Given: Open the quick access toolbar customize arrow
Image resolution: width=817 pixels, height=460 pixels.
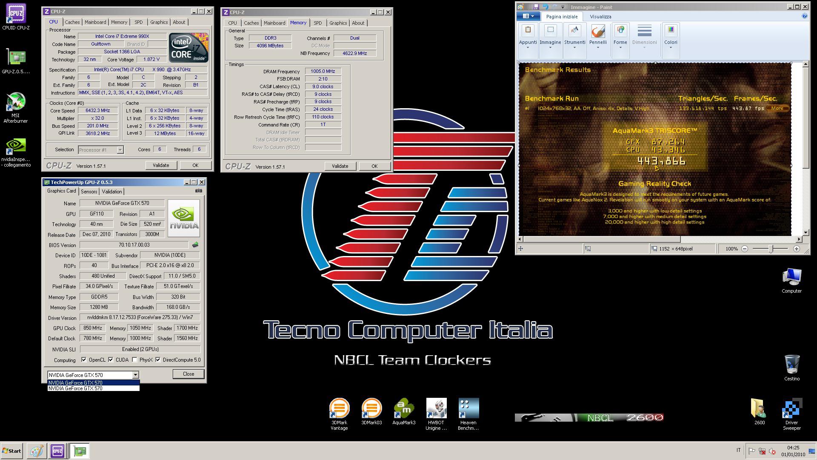Looking at the screenshot, I should click(563, 7).
